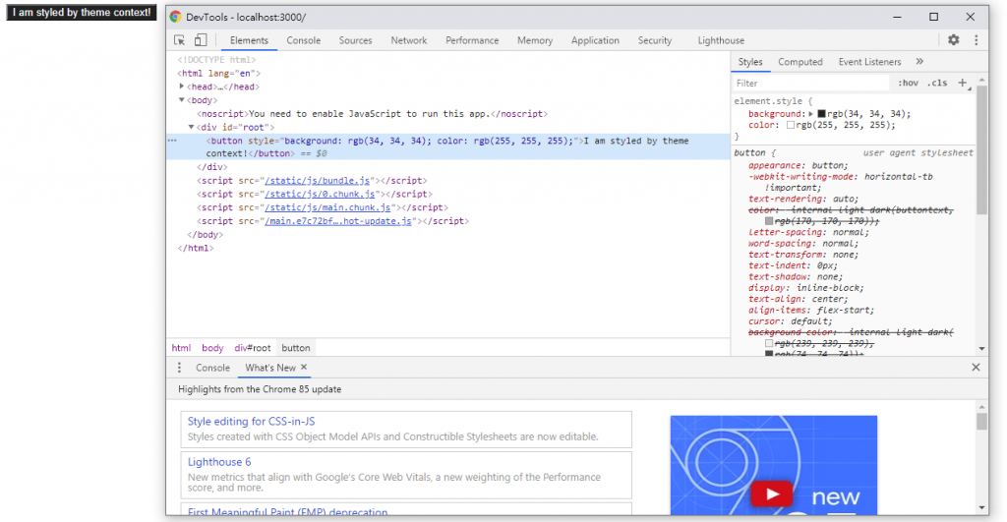Open the Performance tab
This screenshot has width=1007, height=522.
pyautogui.click(x=472, y=39)
